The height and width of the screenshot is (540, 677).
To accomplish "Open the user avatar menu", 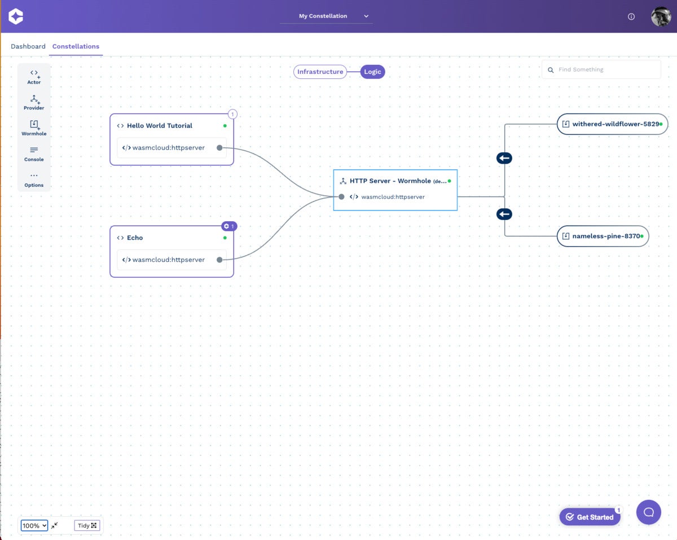I will [661, 16].
